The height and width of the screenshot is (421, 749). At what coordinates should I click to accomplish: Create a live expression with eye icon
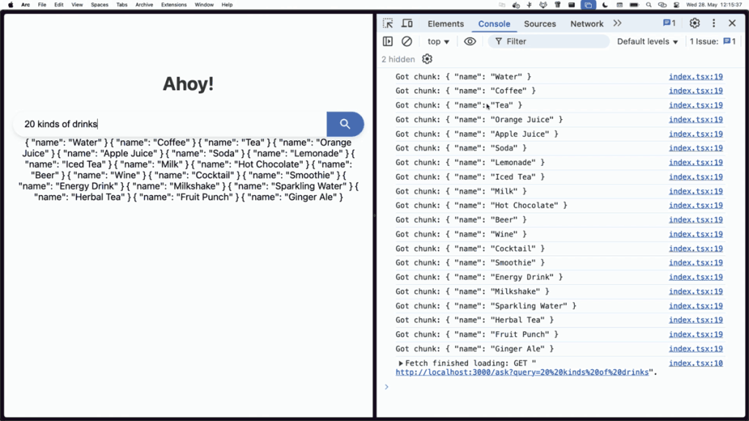pyautogui.click(x=470, y=42)
